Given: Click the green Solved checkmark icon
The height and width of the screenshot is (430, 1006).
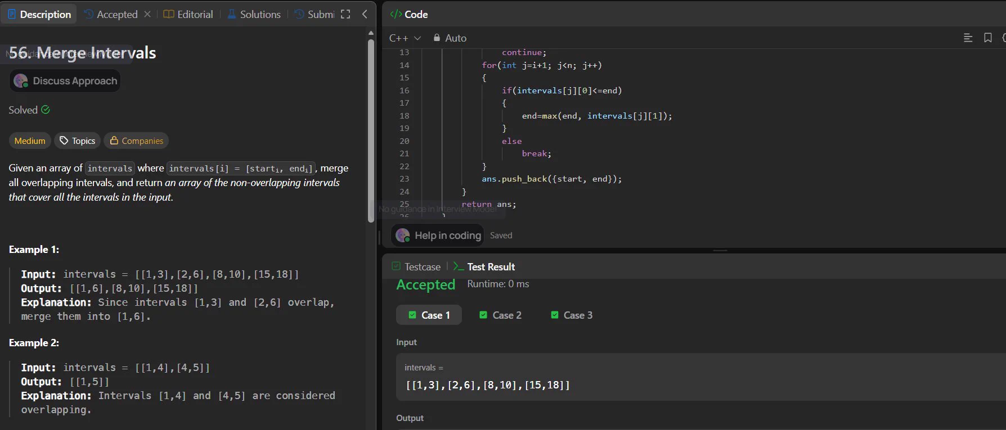Looking at the screenshot, I should [46, 110].
